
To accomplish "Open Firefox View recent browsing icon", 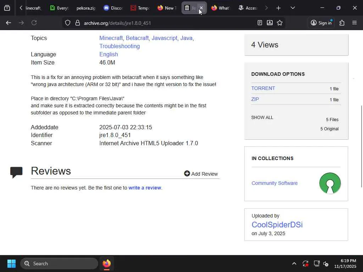I will pyautogui.click(x=7, y=8).
